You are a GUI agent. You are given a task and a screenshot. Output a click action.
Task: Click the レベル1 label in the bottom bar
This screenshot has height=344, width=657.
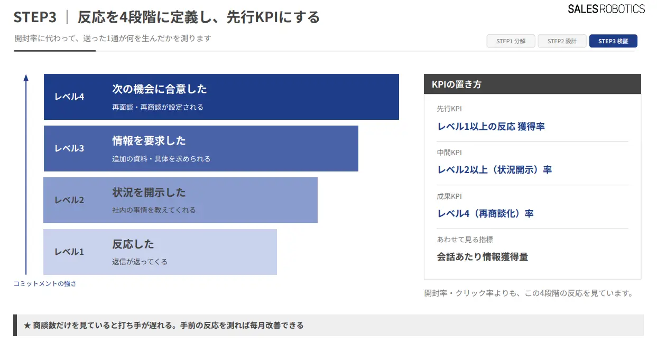click(69, 252)
